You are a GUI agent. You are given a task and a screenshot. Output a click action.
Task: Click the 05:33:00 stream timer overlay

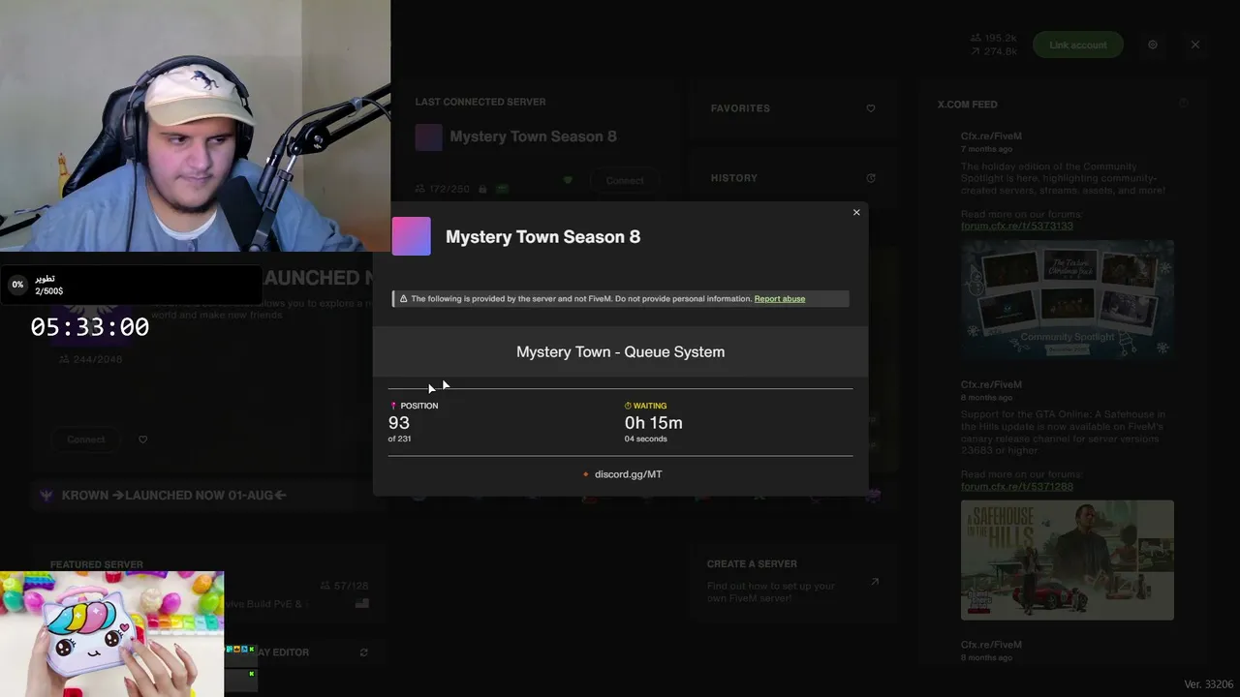click(90, 327)
